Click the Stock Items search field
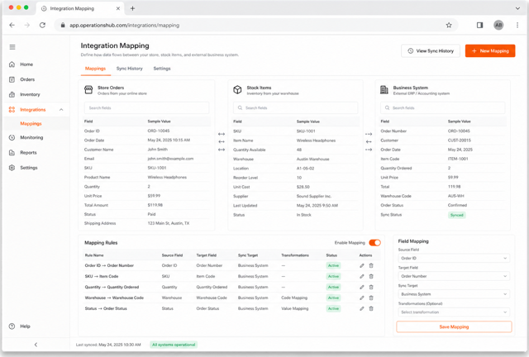This screenshot has height=357, width=529. click(296, 108)
